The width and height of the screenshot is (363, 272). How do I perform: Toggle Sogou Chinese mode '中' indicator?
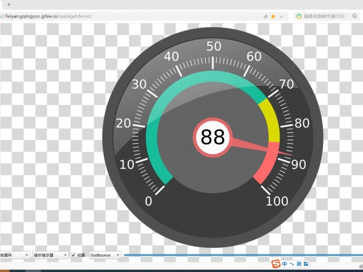point(284,264)
